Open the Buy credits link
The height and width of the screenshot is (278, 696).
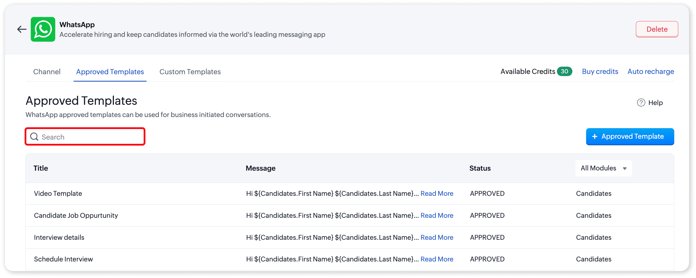(600, 71)
